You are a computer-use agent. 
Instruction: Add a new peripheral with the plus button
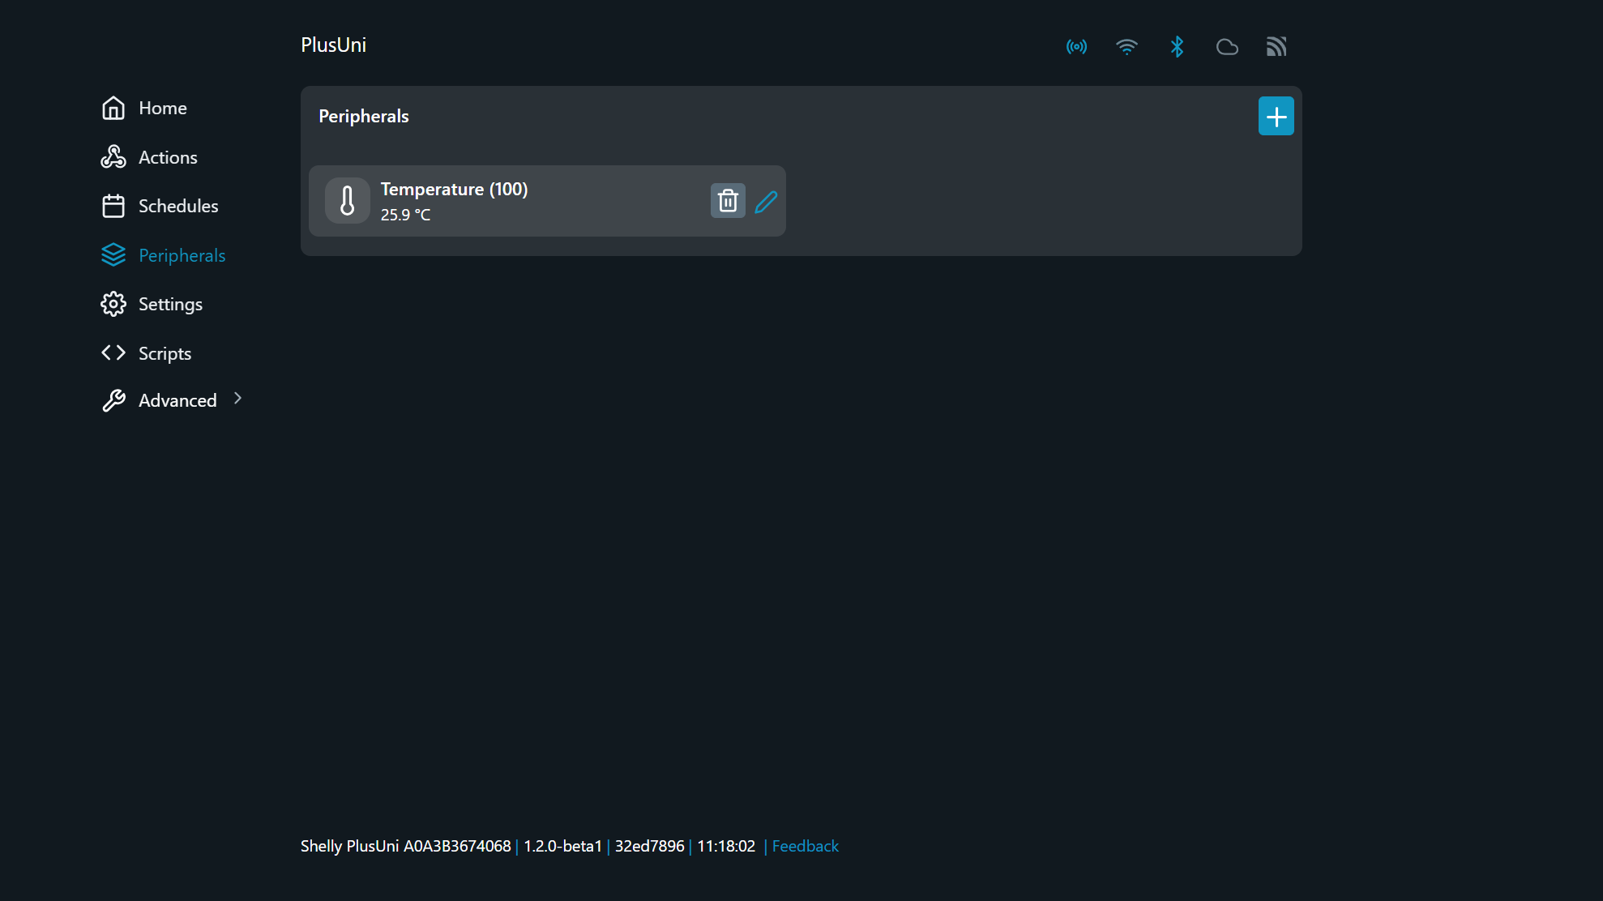click(x=1276, y=116)
